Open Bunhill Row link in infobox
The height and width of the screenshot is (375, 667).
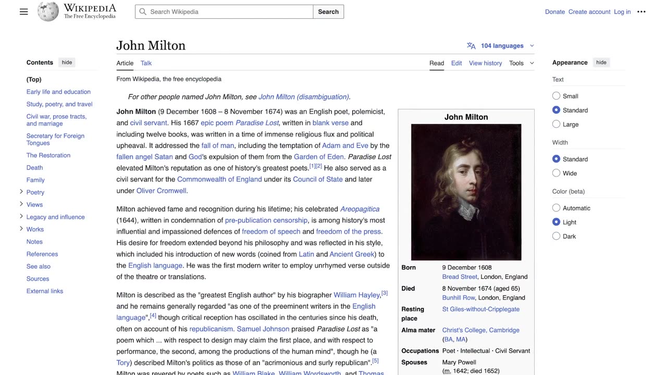[459, 297]
